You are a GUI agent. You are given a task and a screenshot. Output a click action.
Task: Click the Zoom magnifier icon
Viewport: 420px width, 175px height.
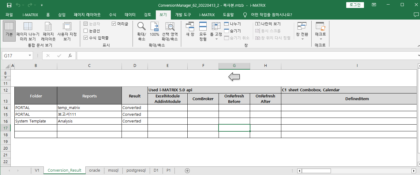[141, 26]
